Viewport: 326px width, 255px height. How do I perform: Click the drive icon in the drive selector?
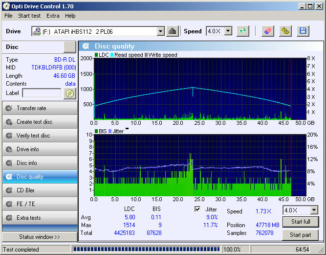coord(37,31)
